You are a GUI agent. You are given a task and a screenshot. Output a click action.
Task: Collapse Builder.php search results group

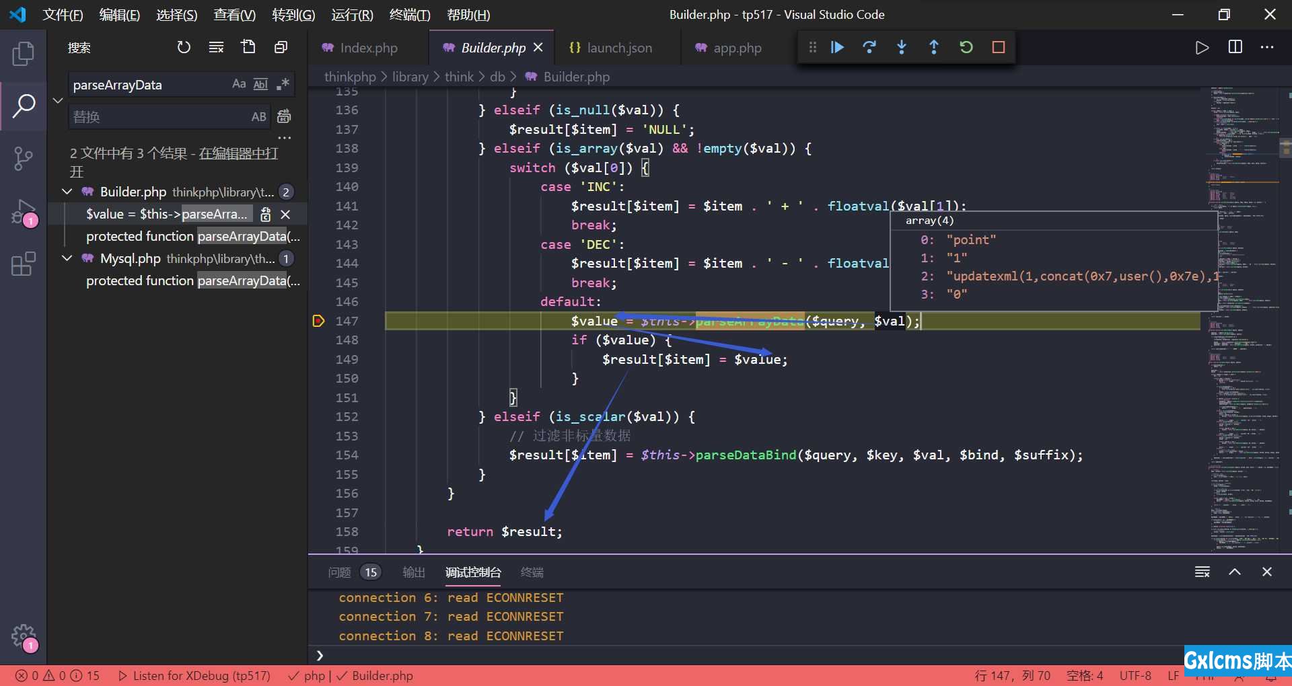coord(67,192)
